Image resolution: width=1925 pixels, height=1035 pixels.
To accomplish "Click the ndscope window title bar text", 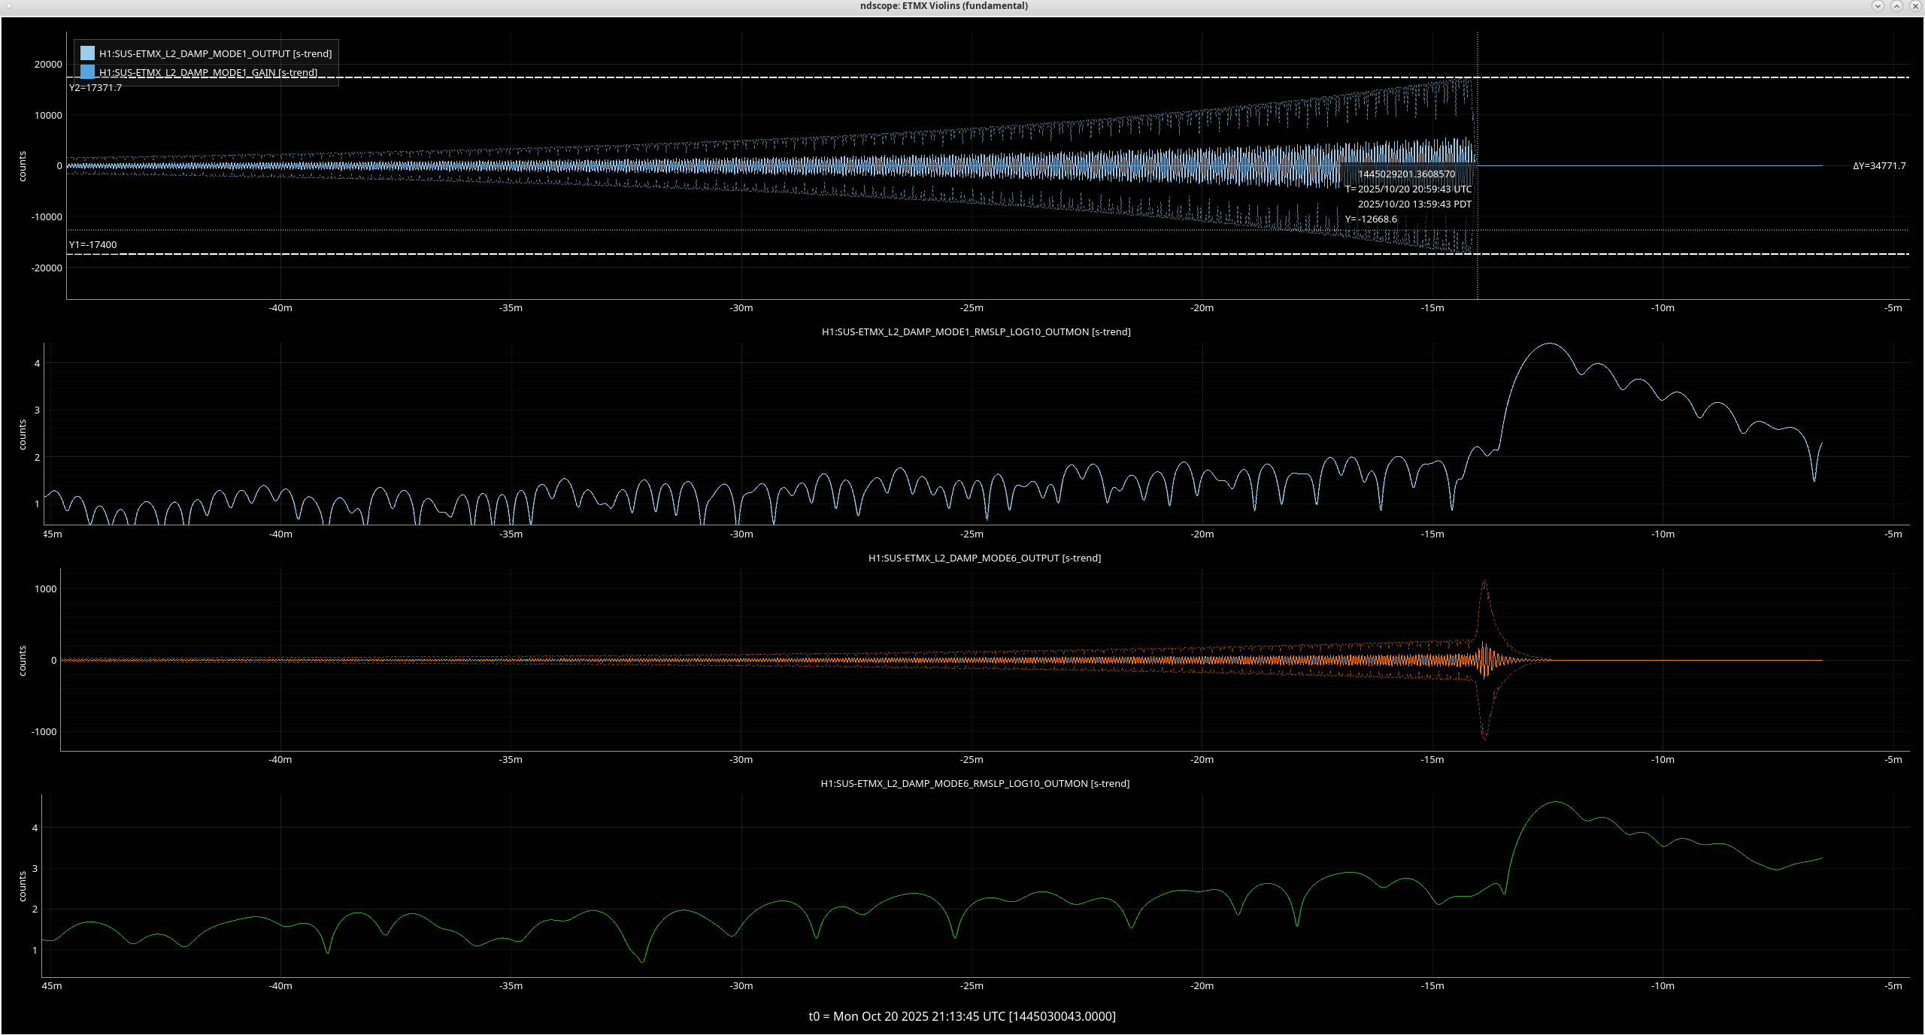I will click(x=944, y=6).
